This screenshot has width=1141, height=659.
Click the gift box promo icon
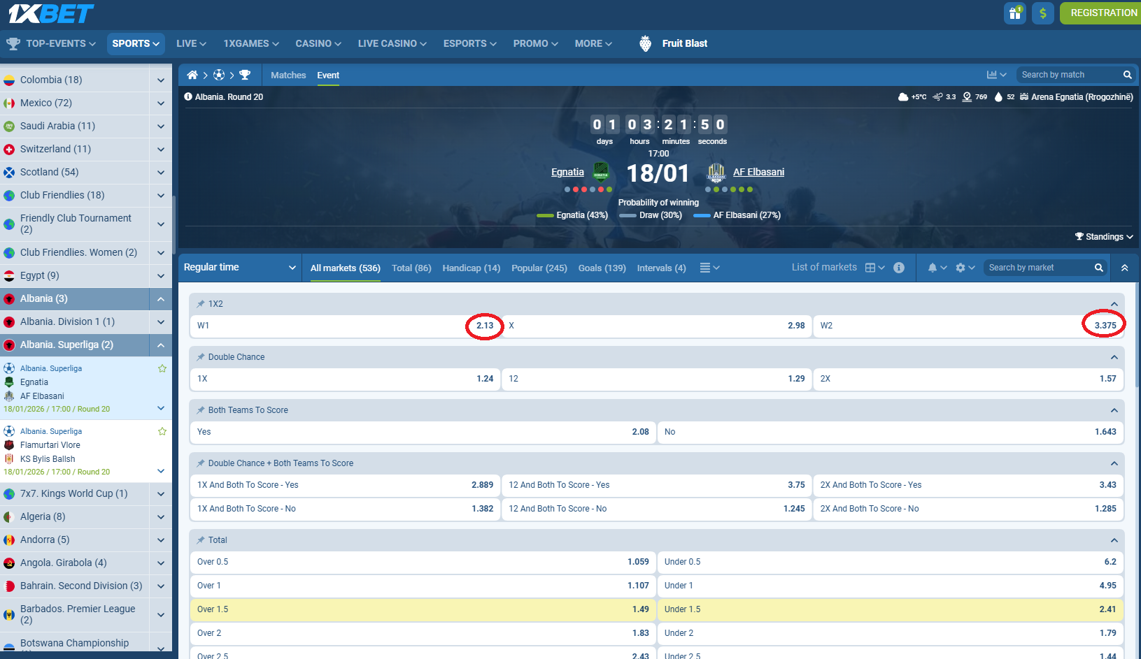[x=1015, y=13]
